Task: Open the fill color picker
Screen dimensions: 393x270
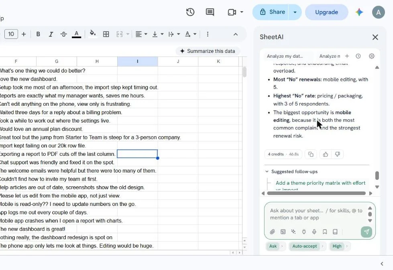Action: point(92,34)
